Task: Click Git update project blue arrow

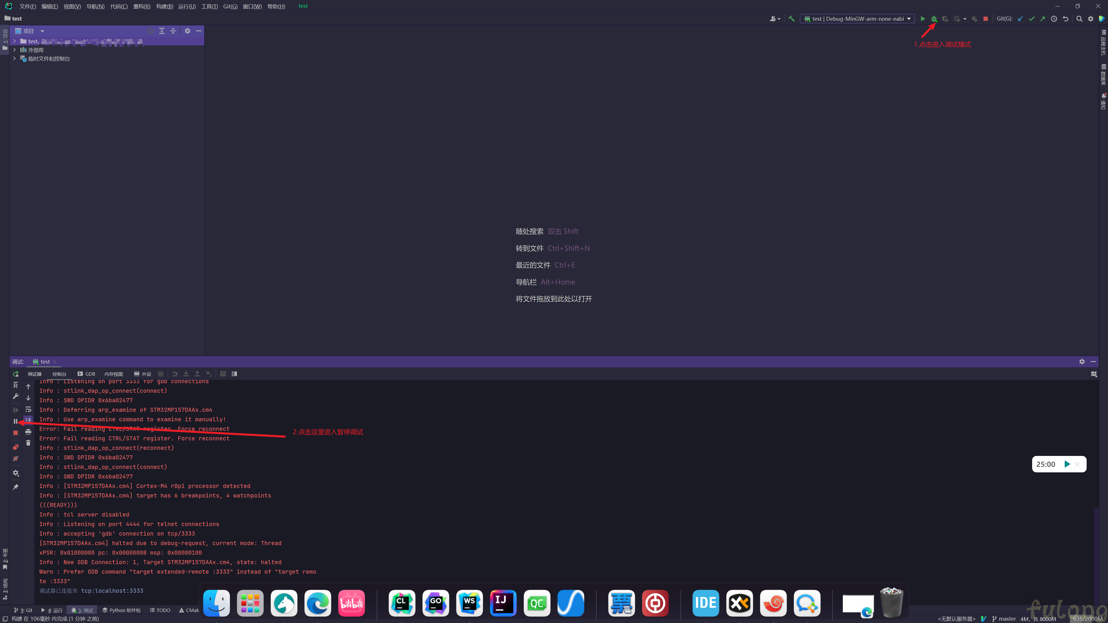Action: 1020,19
